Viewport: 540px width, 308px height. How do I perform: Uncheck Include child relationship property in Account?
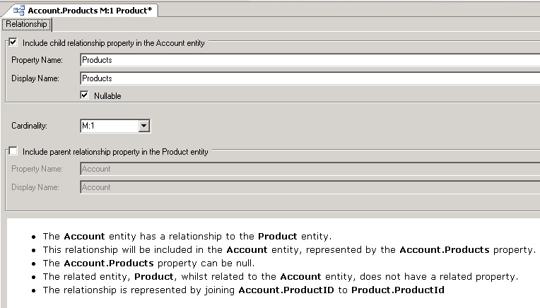[x=13, y=43]
